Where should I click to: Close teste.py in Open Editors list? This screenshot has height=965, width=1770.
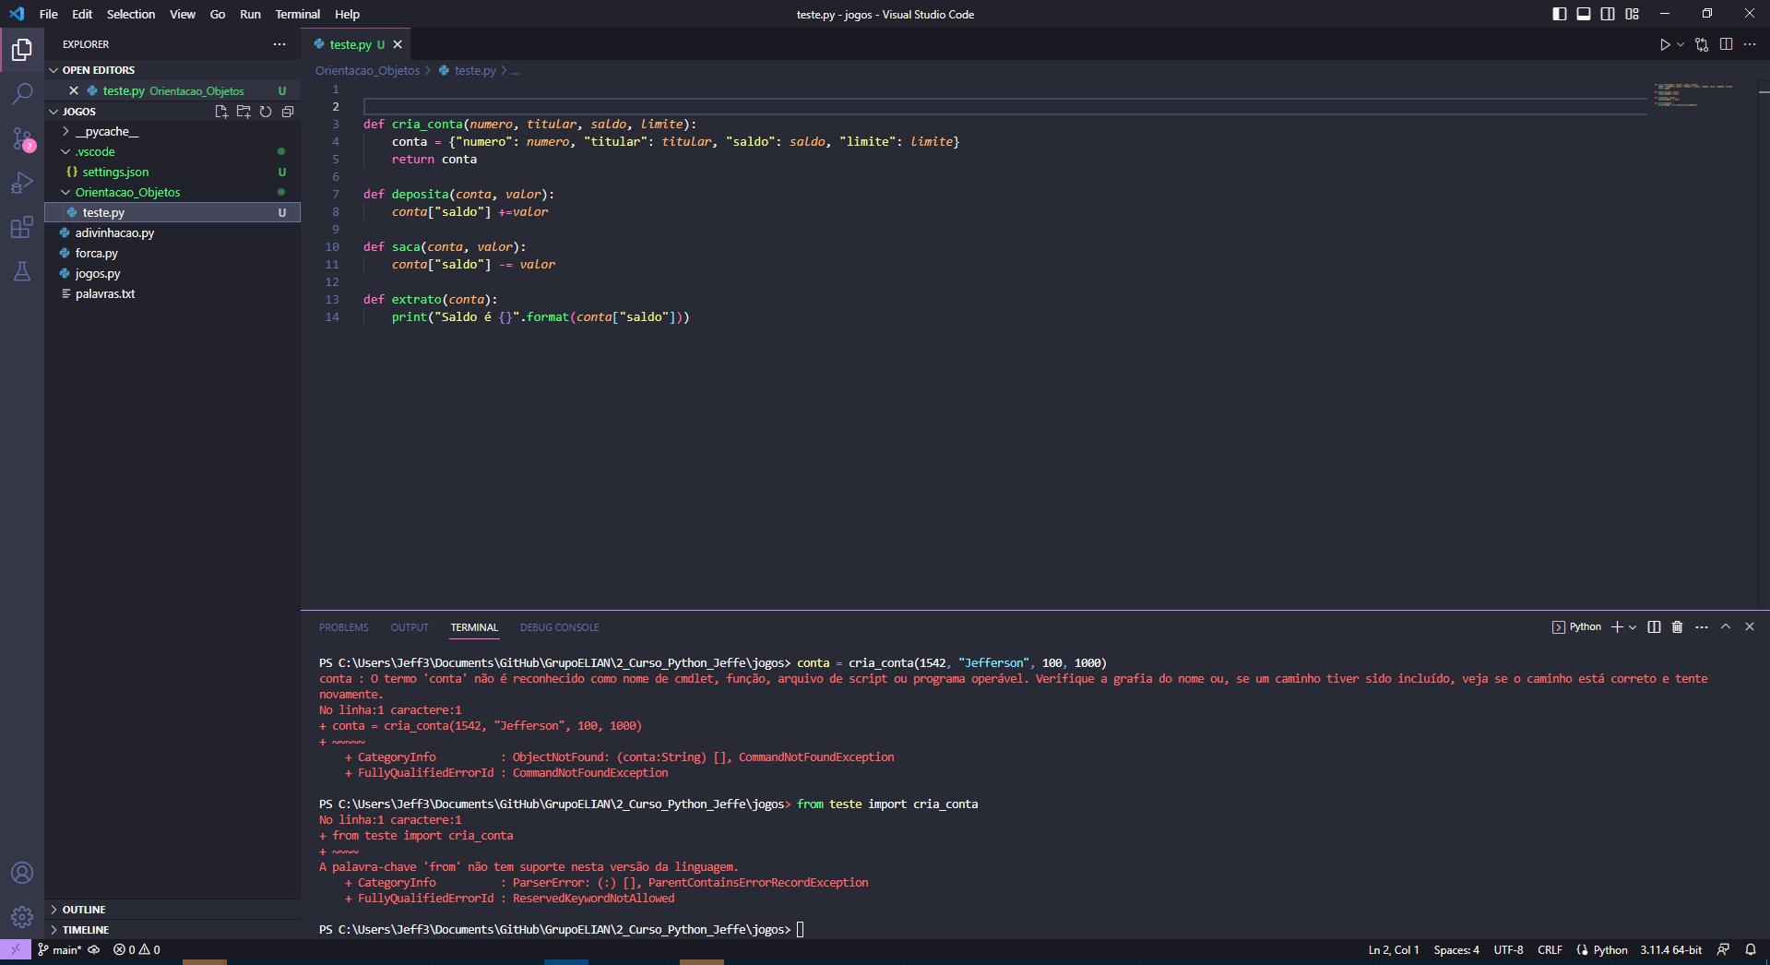(74, 90)
